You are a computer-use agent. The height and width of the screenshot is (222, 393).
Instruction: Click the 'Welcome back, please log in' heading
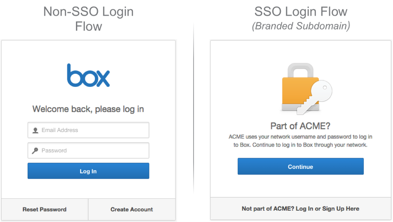tap(88, 109)
